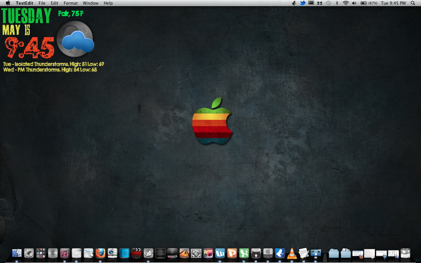Open Time Machine menu bar icon
The width and height of the screenshot is (421, 263).
click(328, 3)
